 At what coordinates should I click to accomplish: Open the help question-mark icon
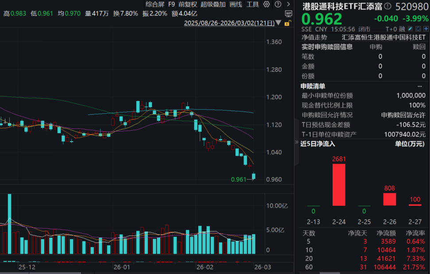point(278,4)
